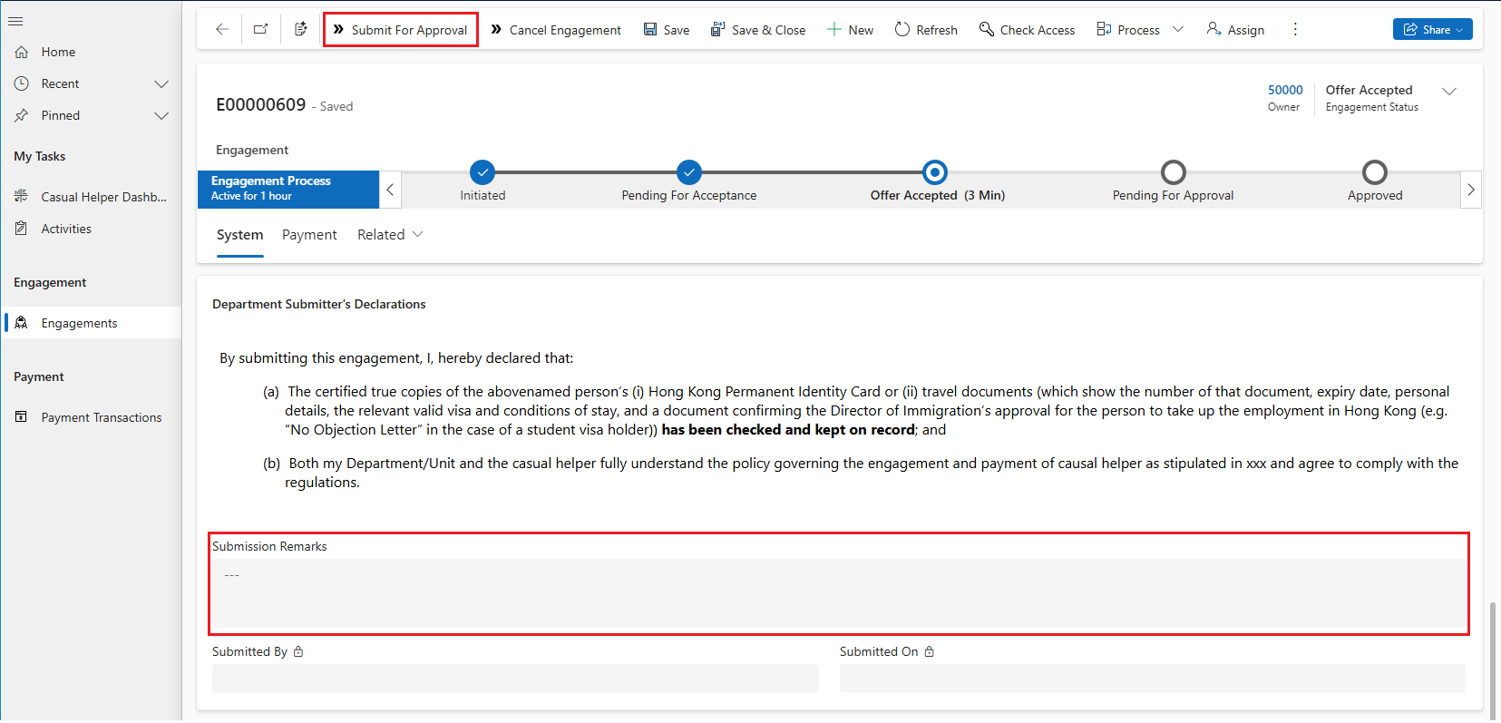Viewport: 1501px width, 723px height.
Task: Collapse process bar with left chevron
Action: 391,190
